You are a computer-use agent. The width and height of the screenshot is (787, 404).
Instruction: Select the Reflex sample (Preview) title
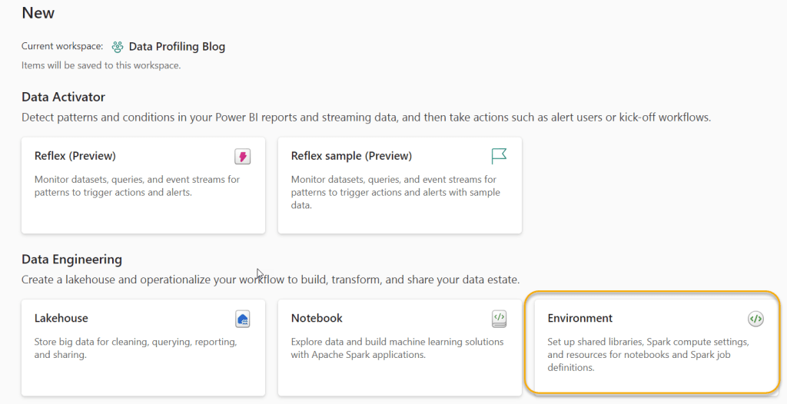coord(351,156)
